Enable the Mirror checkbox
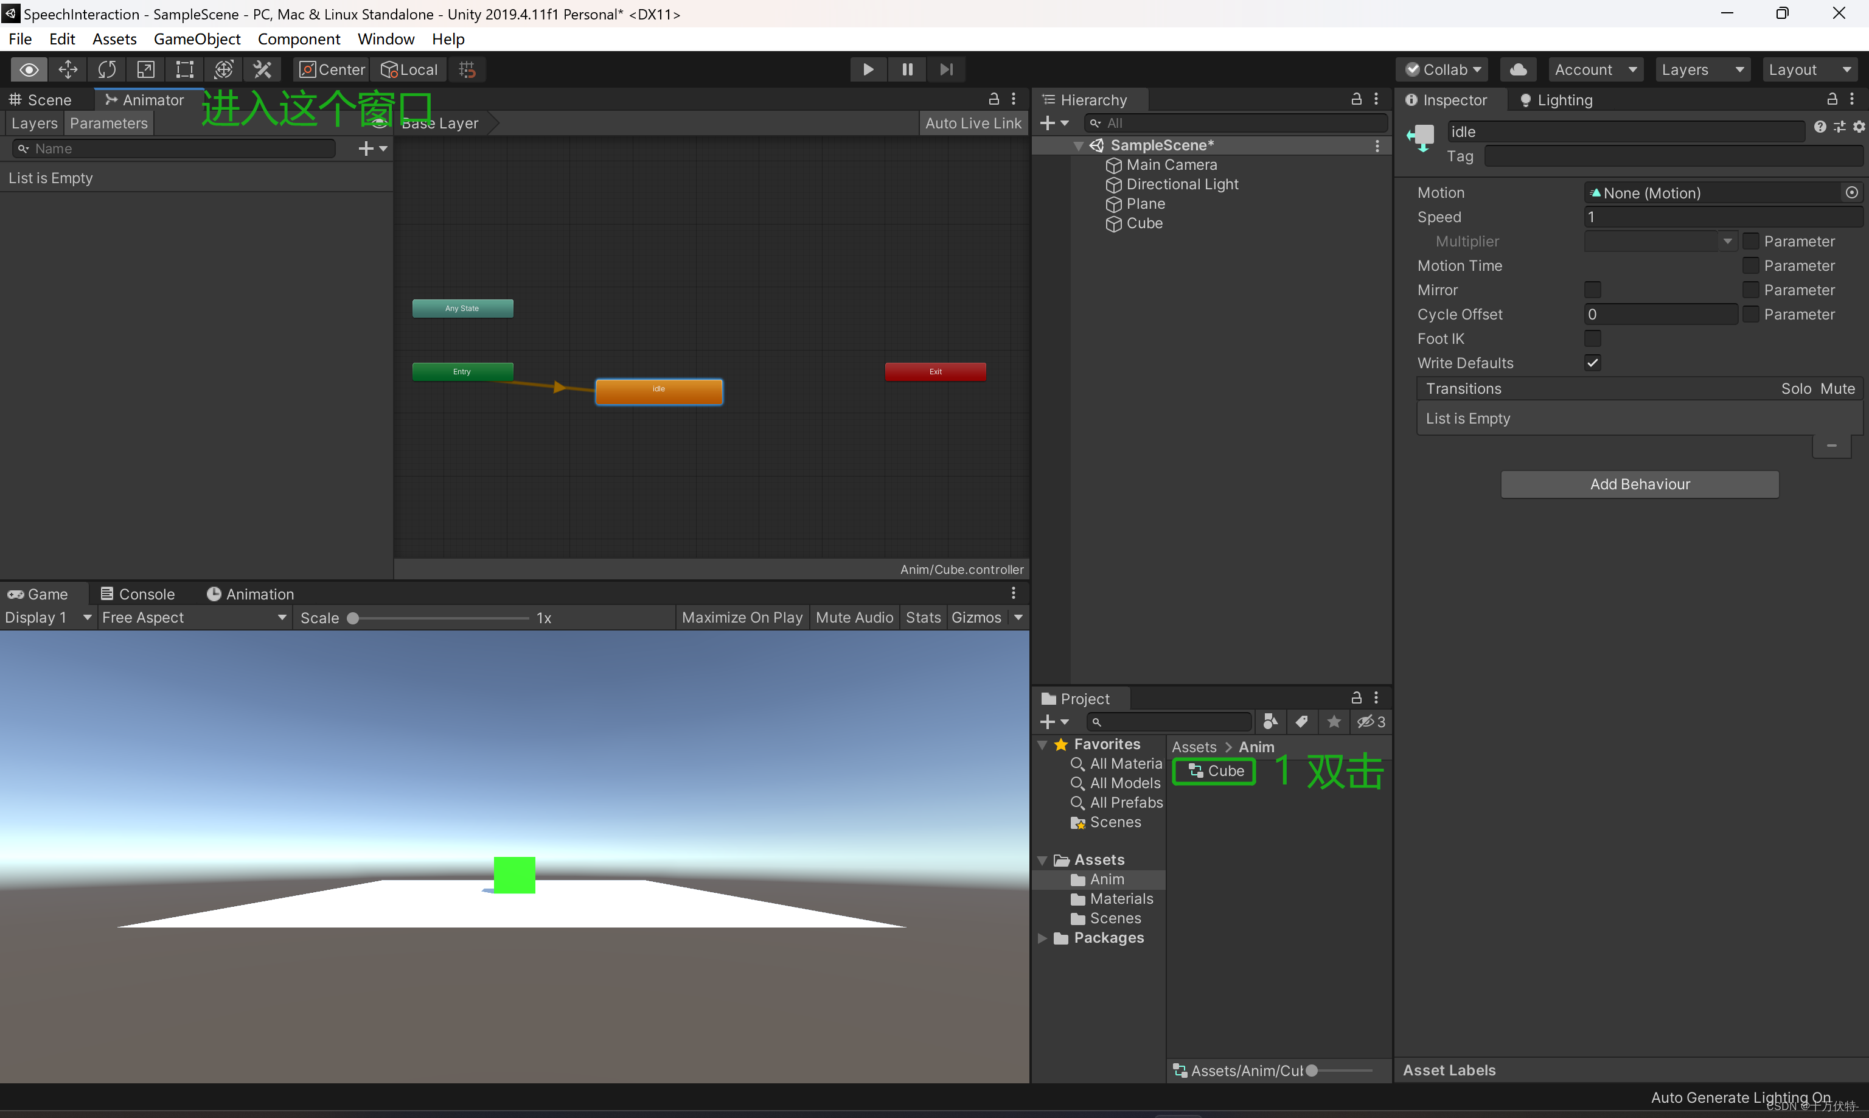Screen dimensions: 1869x1118 [1593, 290]
